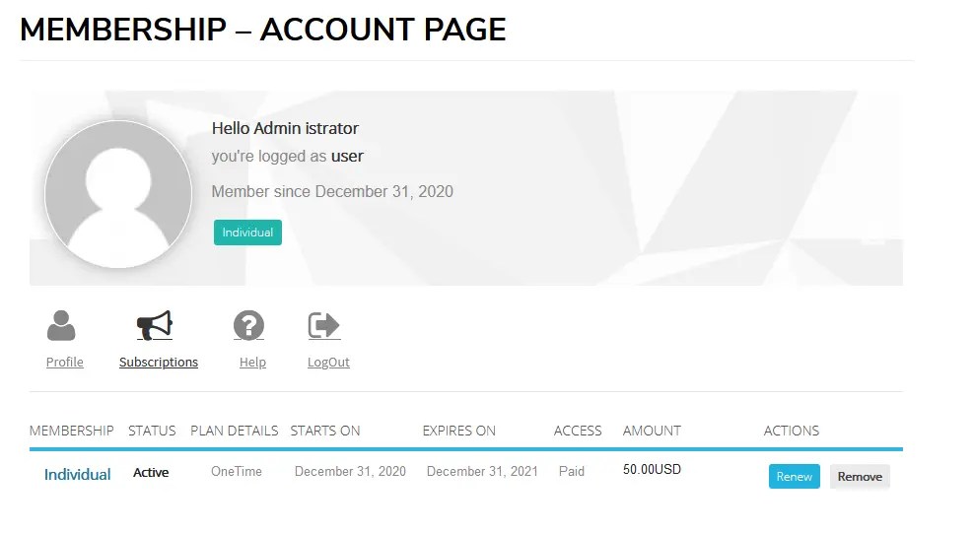The width and height of the screenshot is (974, 533).
Task: Click the Profile person icon
Action: 61,326
